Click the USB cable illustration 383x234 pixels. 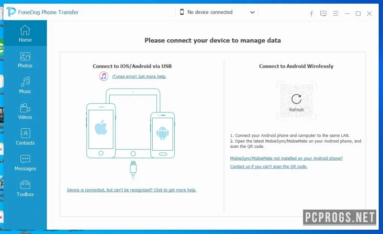tap(133, 170)
